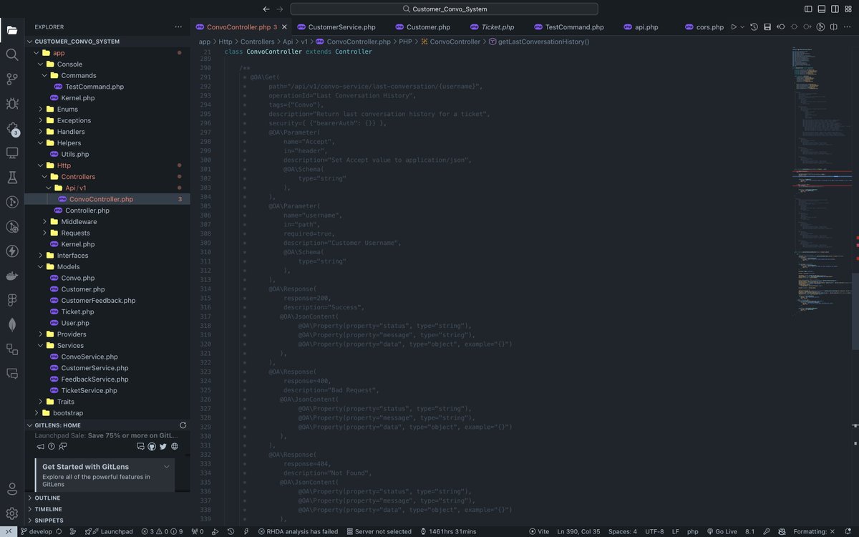859x537 pixels.
Task: Open the Source Control view
Action: coord(11,79)
